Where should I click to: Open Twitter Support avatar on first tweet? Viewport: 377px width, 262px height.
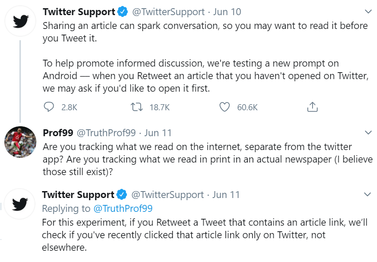pyautogui.click(x=20, y=21)
